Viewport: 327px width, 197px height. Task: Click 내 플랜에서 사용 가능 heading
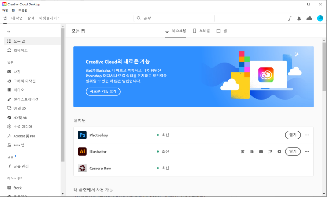click(x=93, y=190)
